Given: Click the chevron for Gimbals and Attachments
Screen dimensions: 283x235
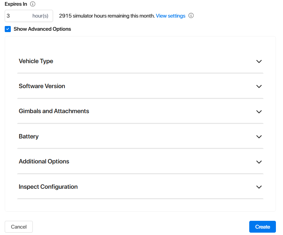Looking at the screenshot, I should point(259,111).
